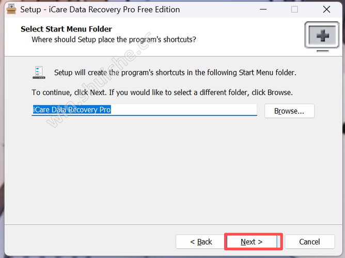
Task: Click the installer icon in the title bar
Action: click(x=9, y=9)
